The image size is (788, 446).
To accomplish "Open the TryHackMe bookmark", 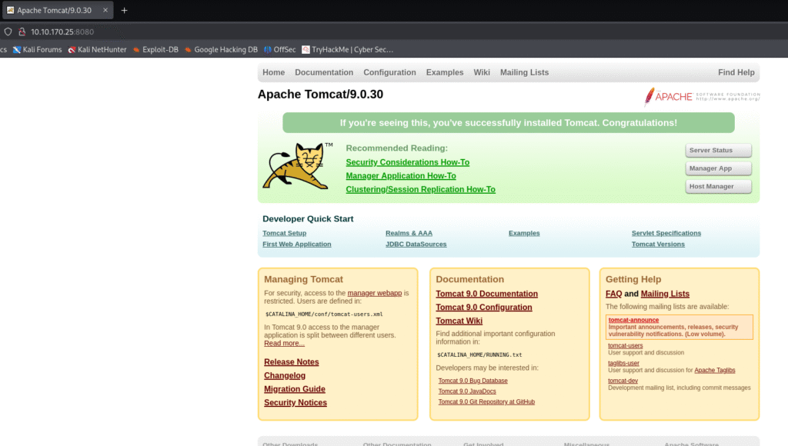I will click(x=347, y=50).
